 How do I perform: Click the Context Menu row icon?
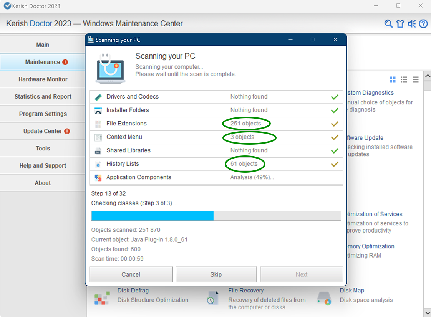[x=98, y=137]
